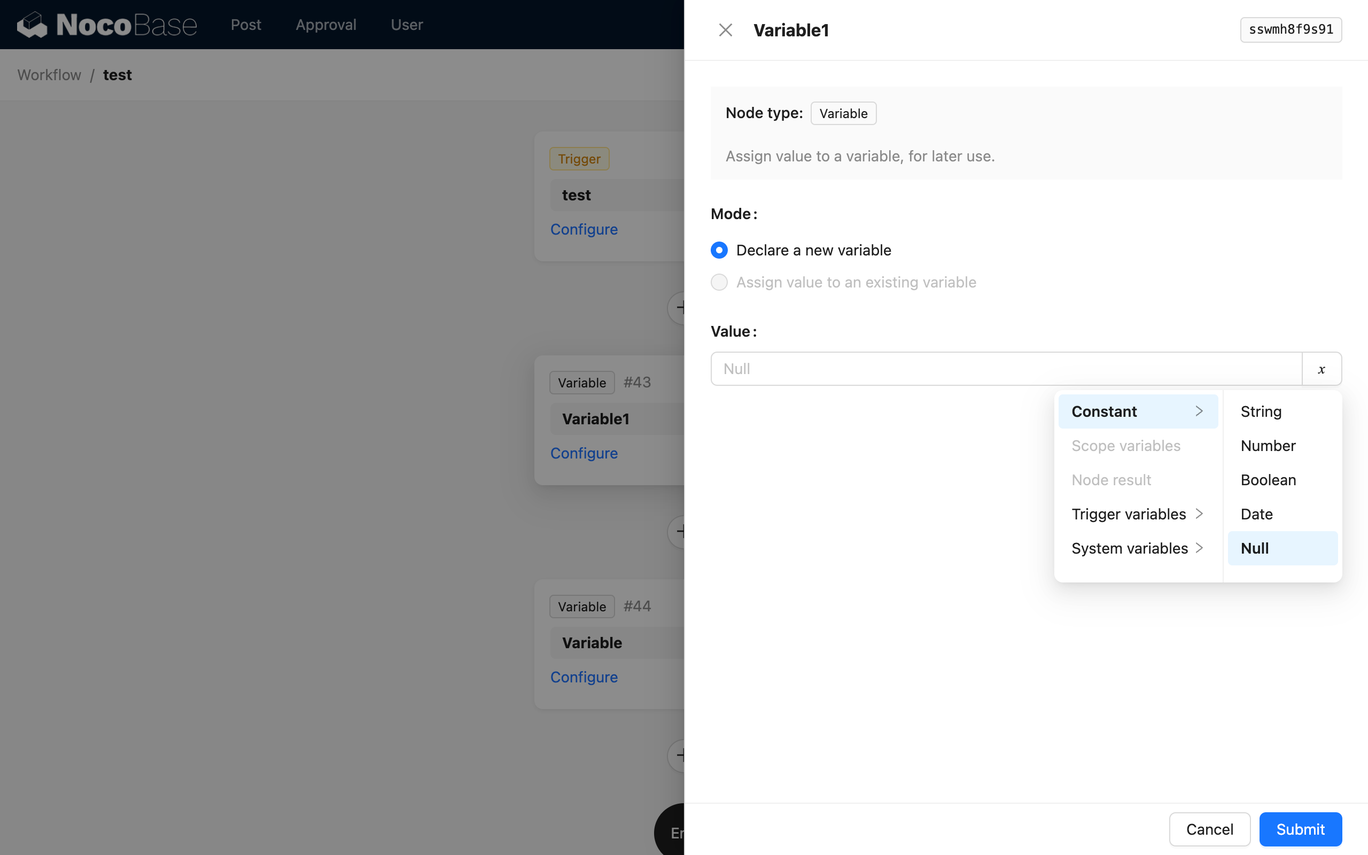Viewport: 1368px width, 855px height.
Task: Choose Number constant type
Action: [1268, 446]
